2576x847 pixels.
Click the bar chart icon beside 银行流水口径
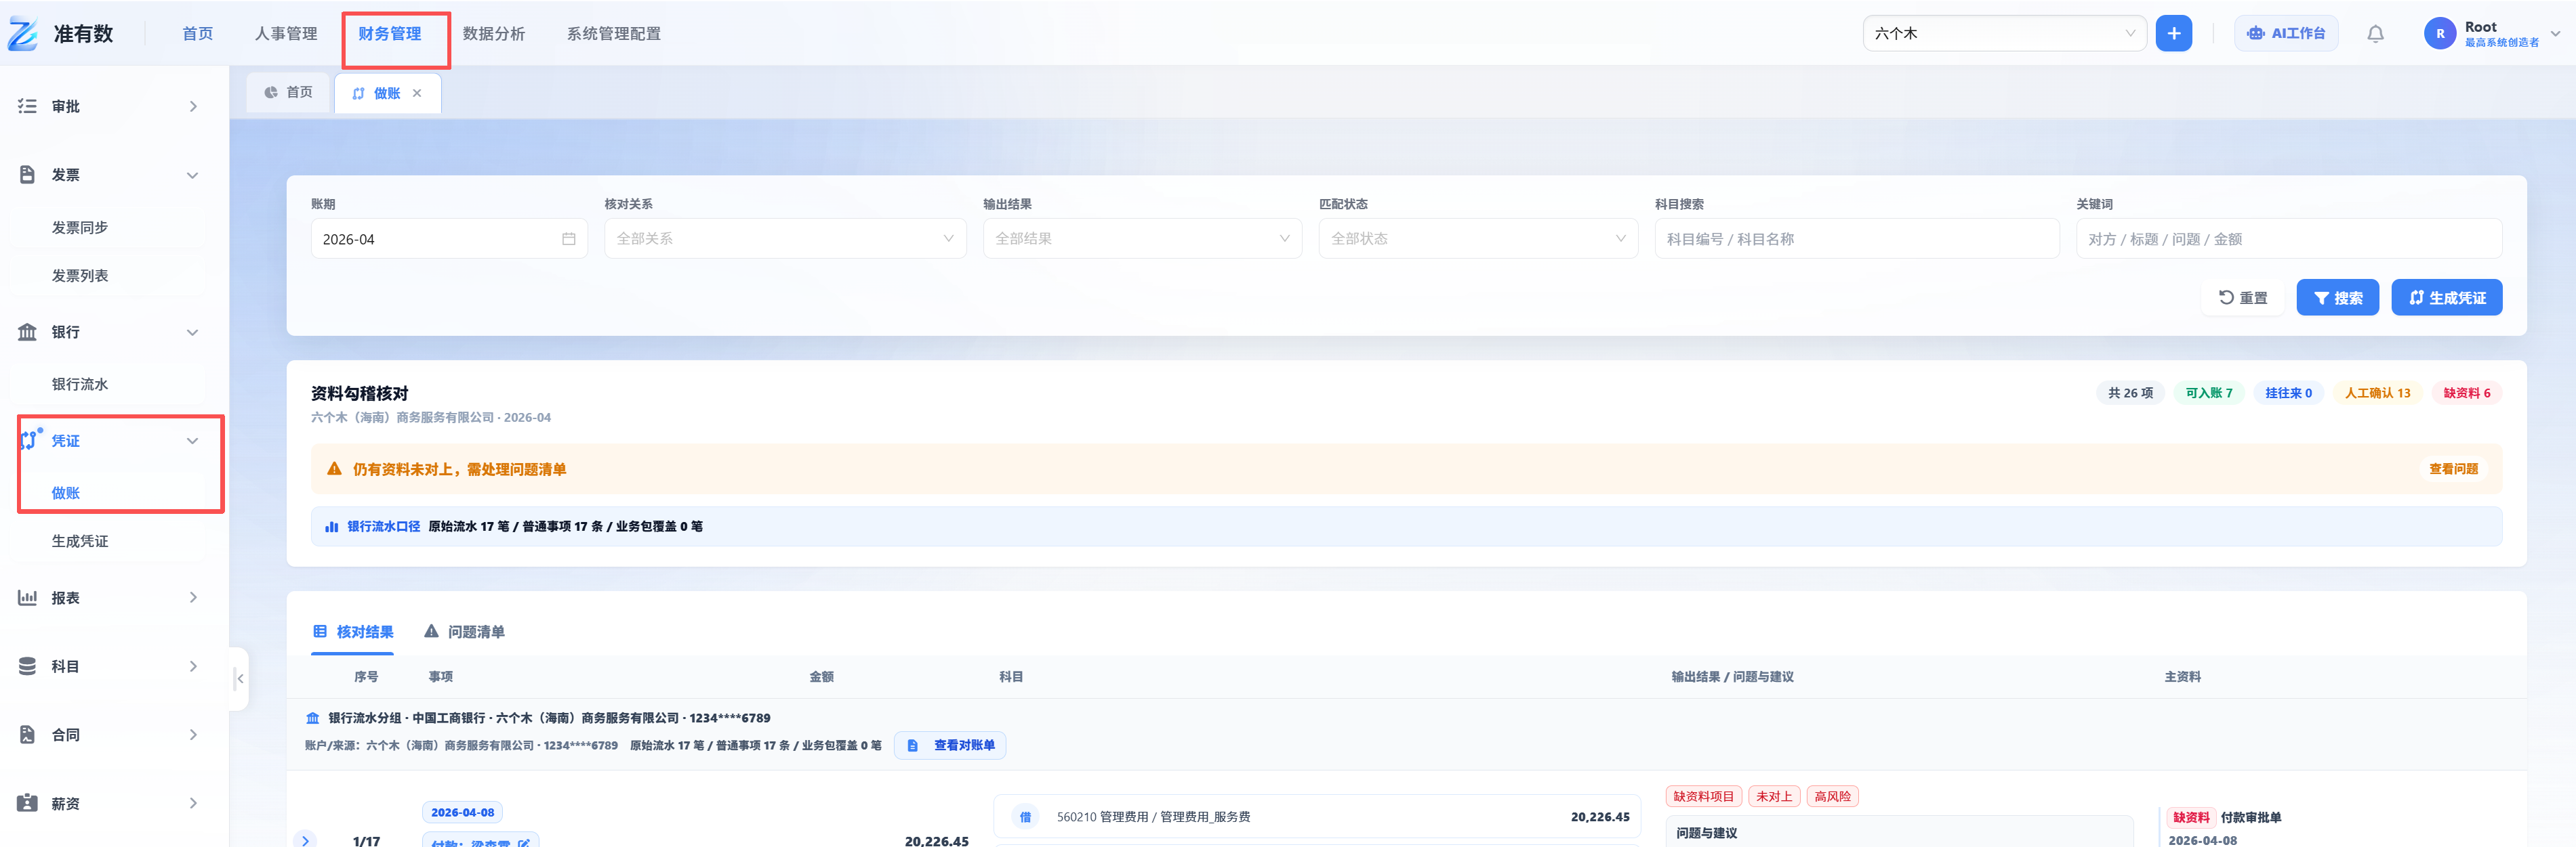(x=331, y=526)
